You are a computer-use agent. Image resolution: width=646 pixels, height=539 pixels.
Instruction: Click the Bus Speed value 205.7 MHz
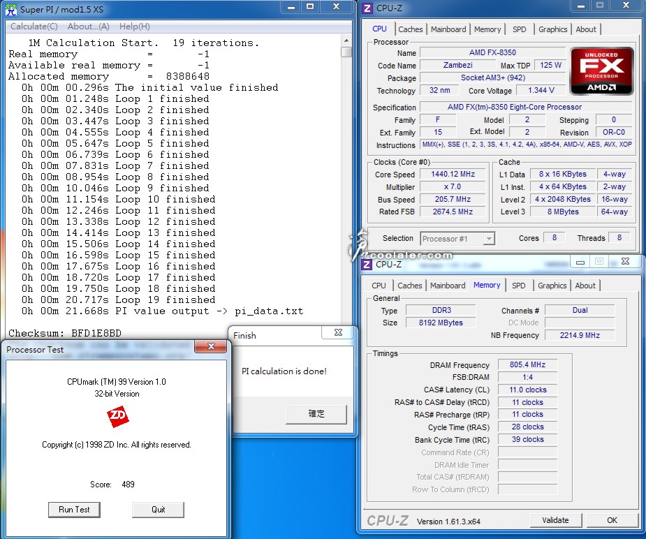point(453,199)
